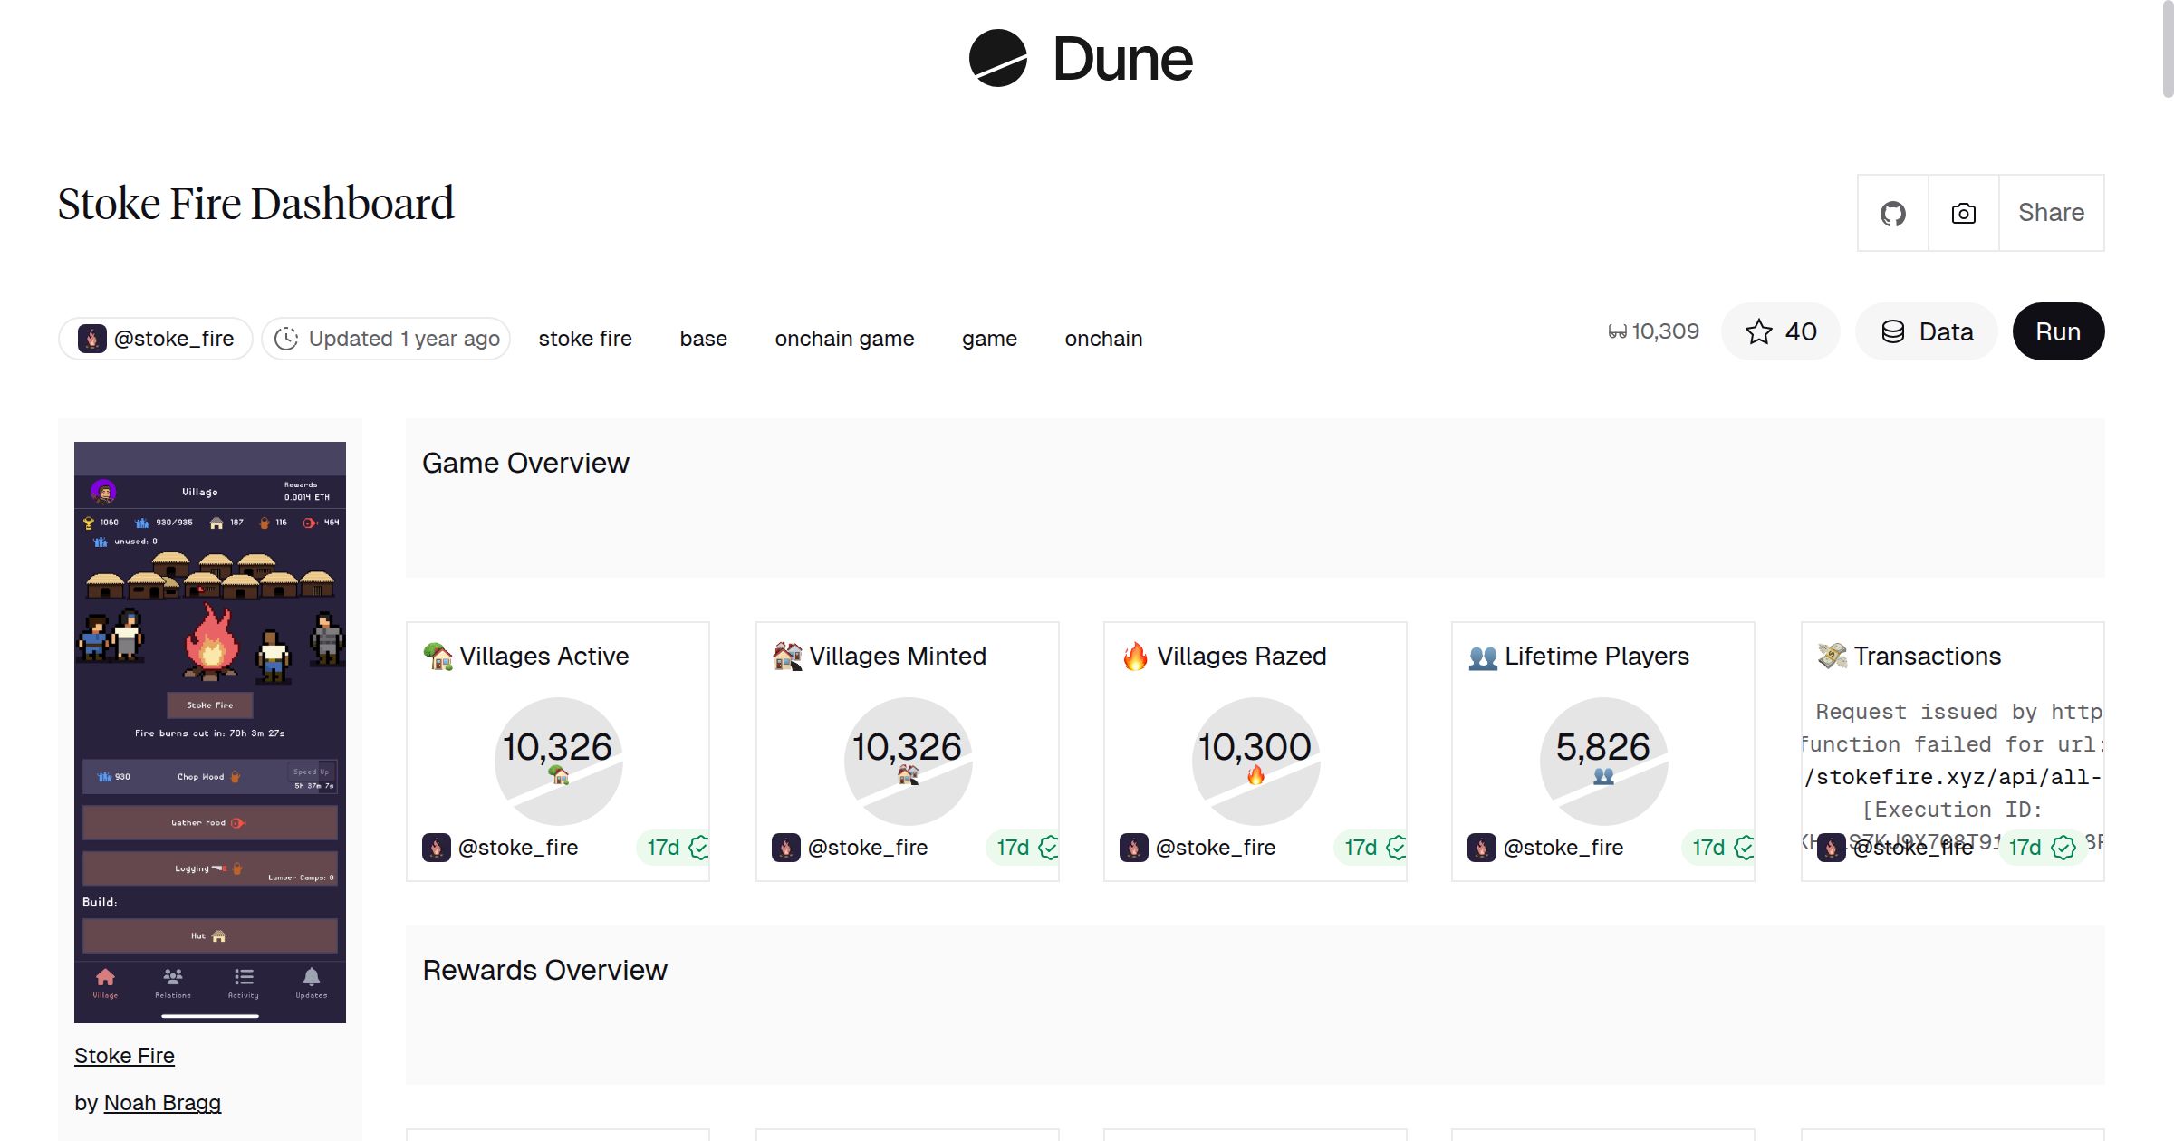
Task: Click the Share button
Action: coord(2051,213)
